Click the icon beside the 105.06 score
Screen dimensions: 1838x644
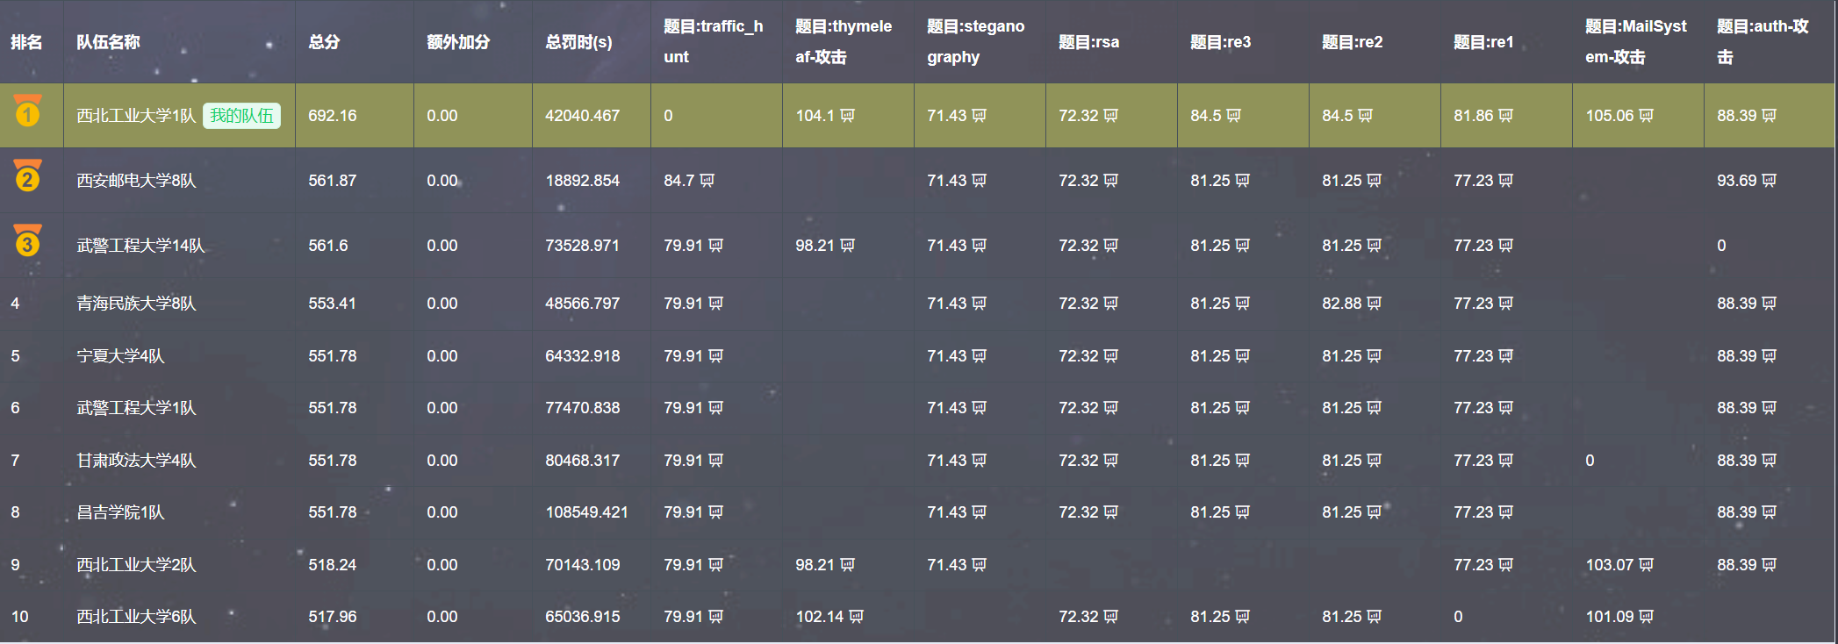click(1646, 116)
